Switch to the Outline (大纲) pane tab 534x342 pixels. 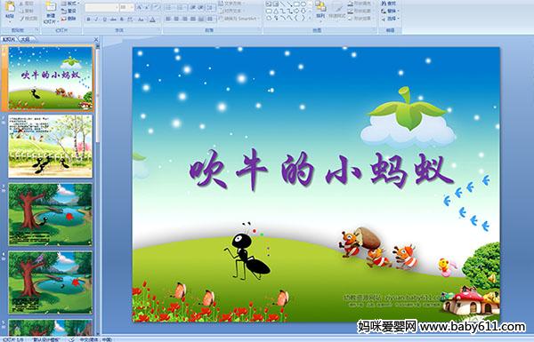click(x=26, y=39)
